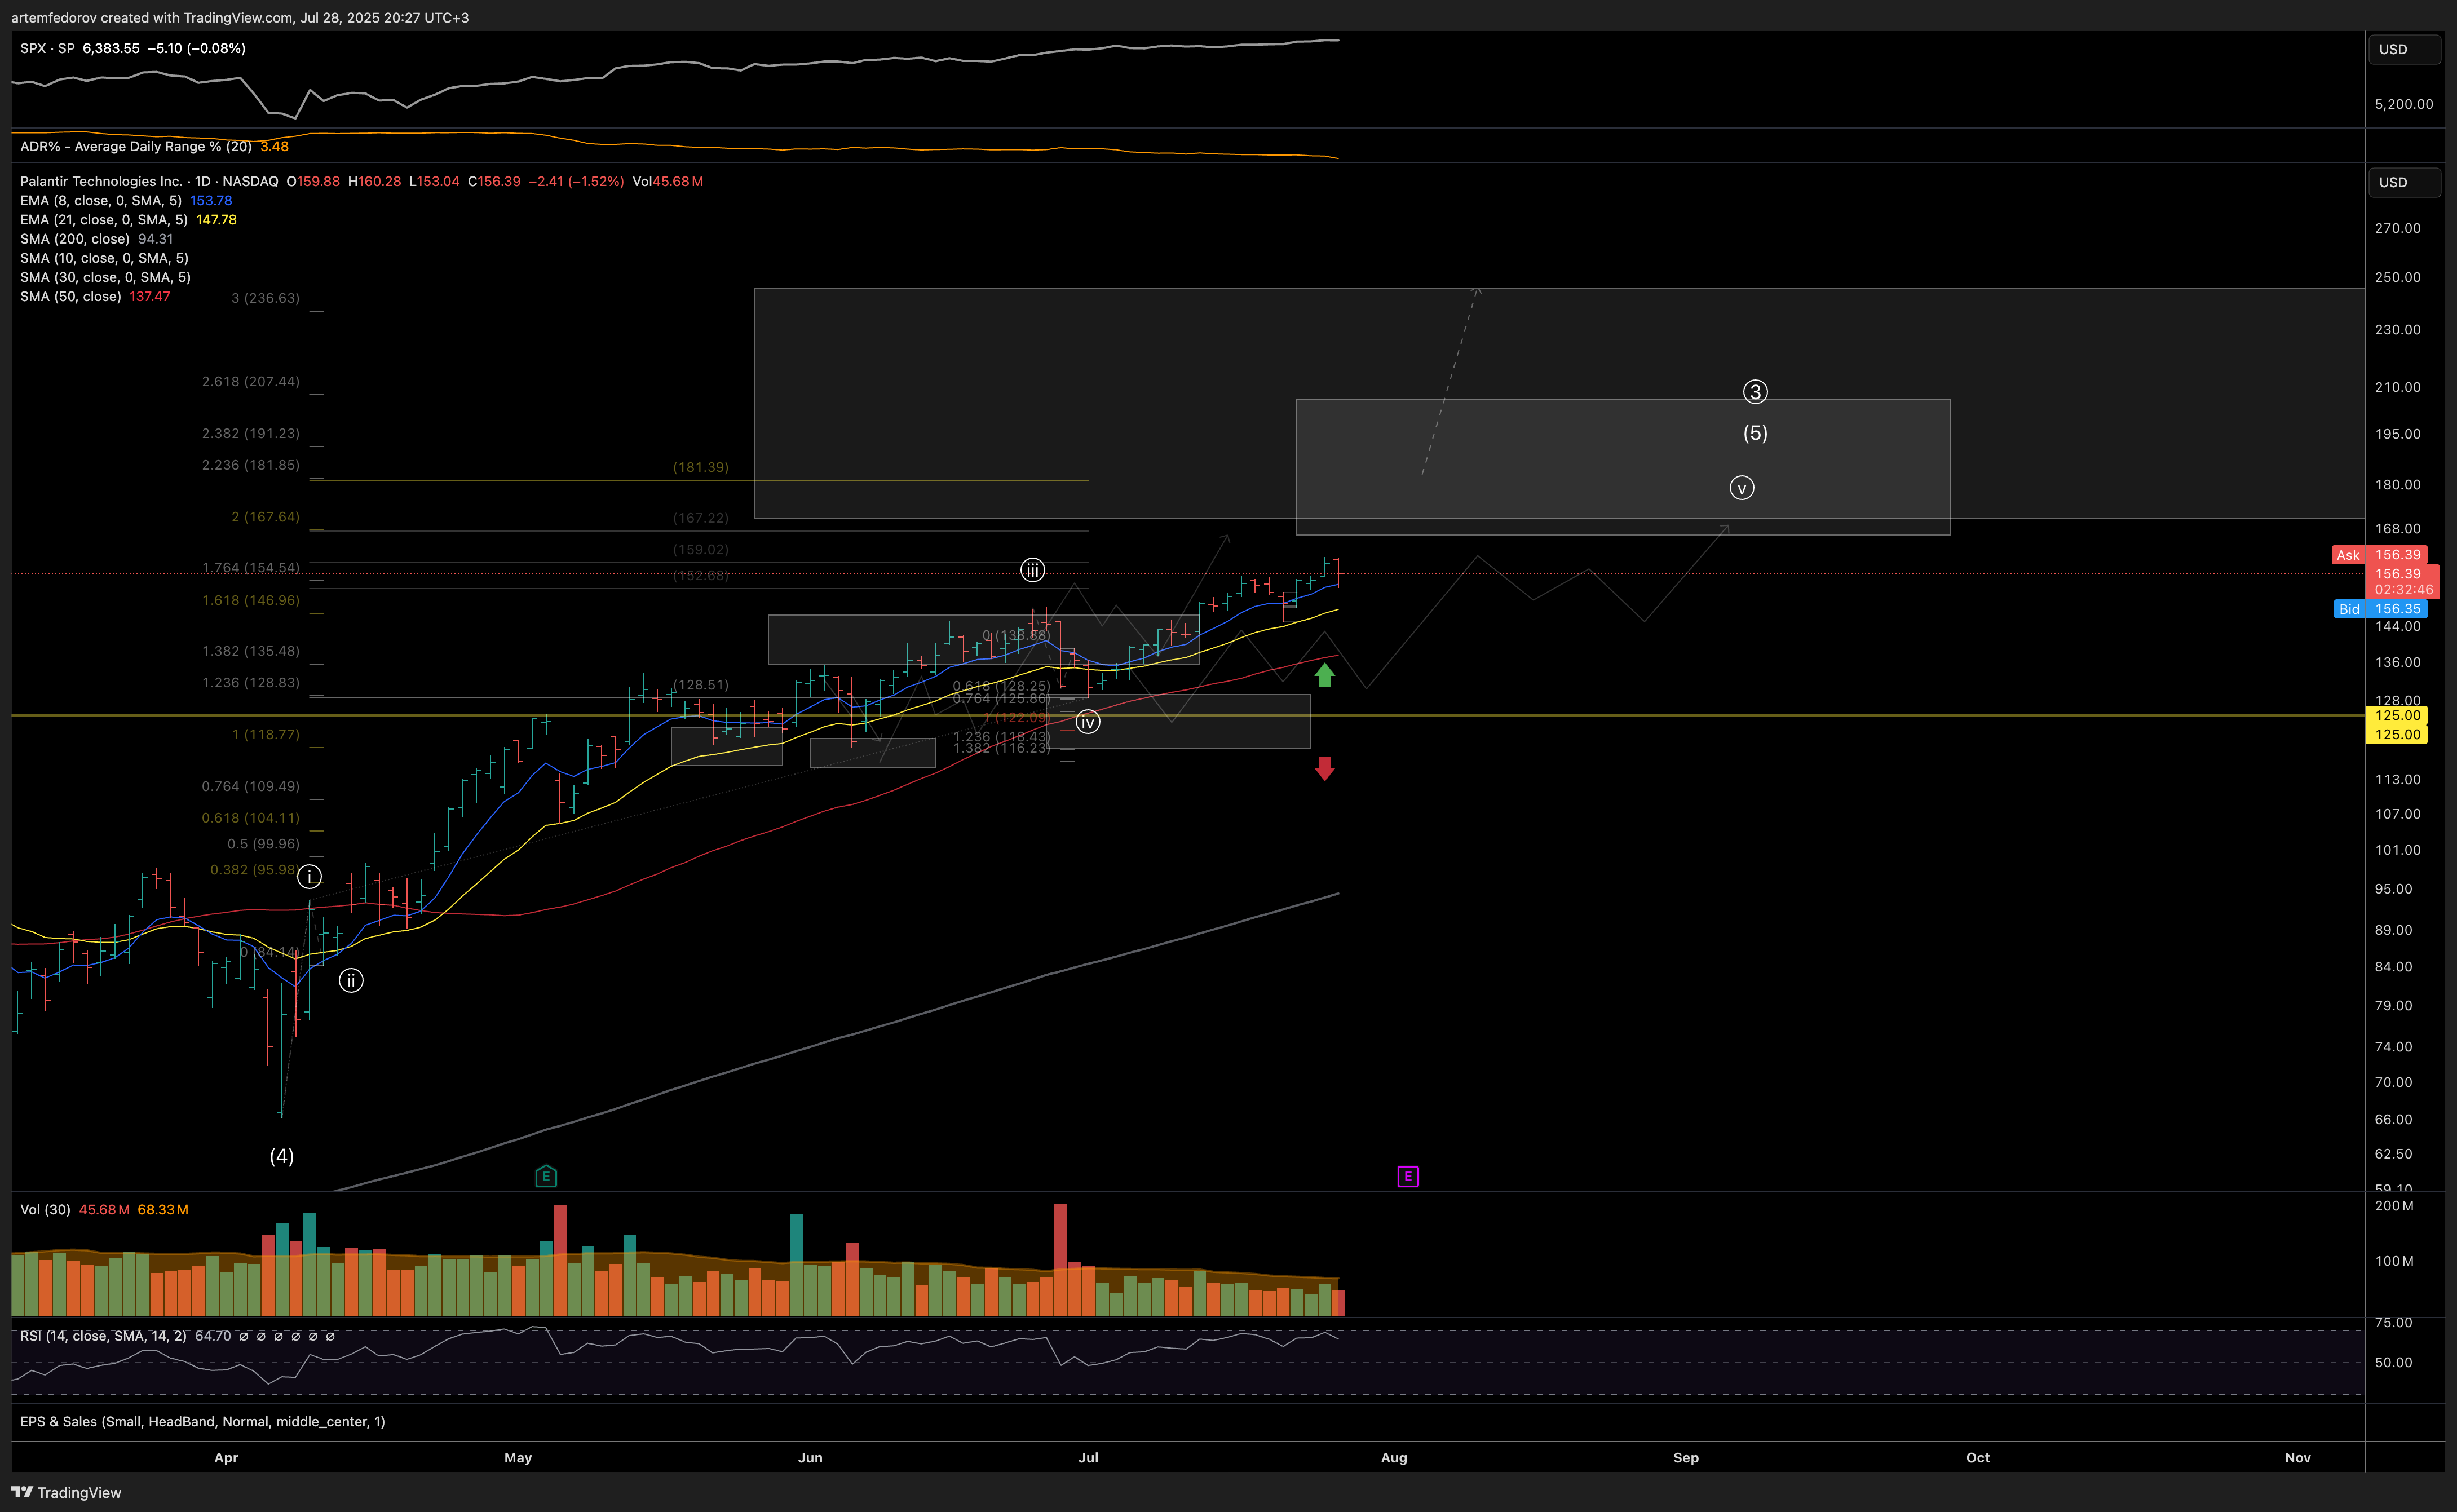2457x1512 pixels.
Task: Select the EMA (21, close, 0, SMA, 5) legend
Action: (x=104, y=219)
